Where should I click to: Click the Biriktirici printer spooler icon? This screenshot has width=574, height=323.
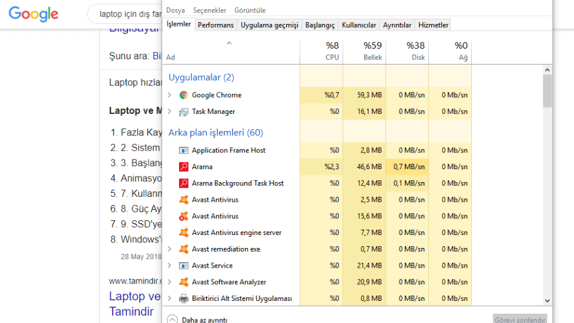[x=183, y=298]
